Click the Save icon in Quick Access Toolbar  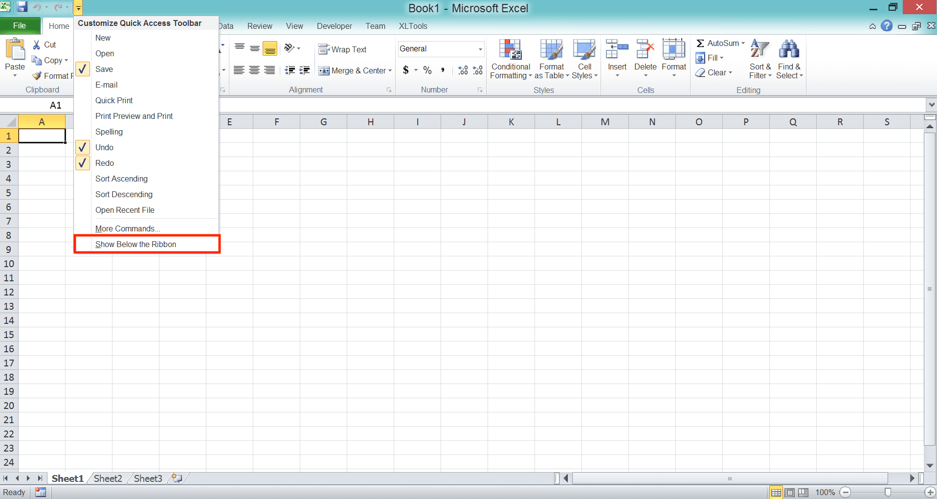22,7
